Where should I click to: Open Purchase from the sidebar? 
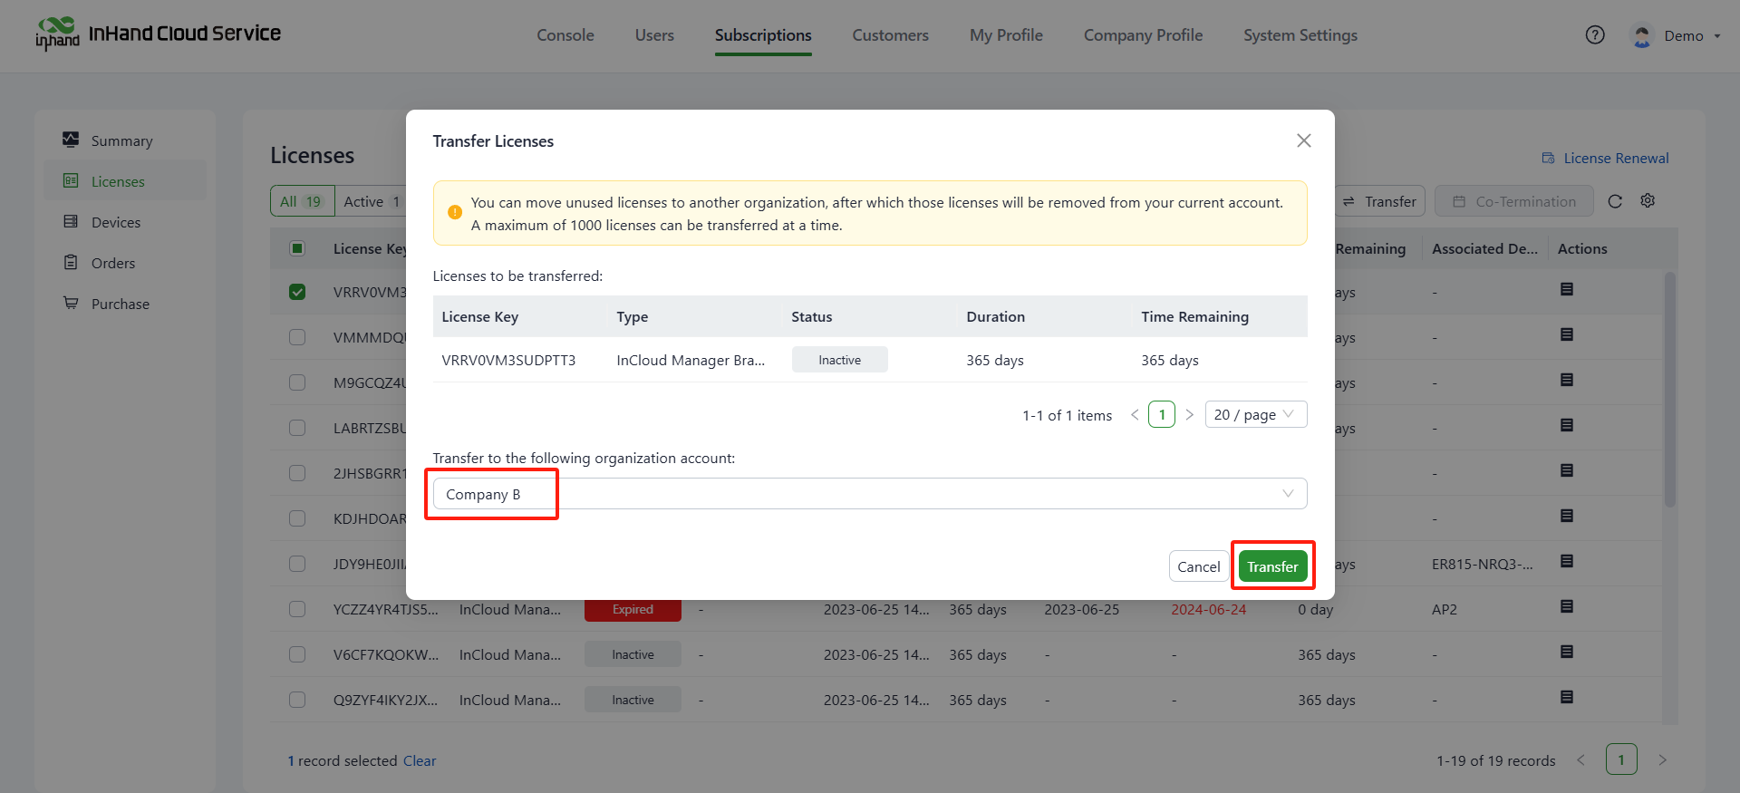coord(120,304)
